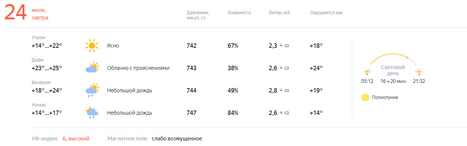Click the night moon rain icon
This screenshot has width=467, height=146.
tap(92, 113)
